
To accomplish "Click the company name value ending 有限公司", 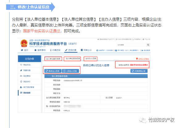I will click(x=73, y=81).
